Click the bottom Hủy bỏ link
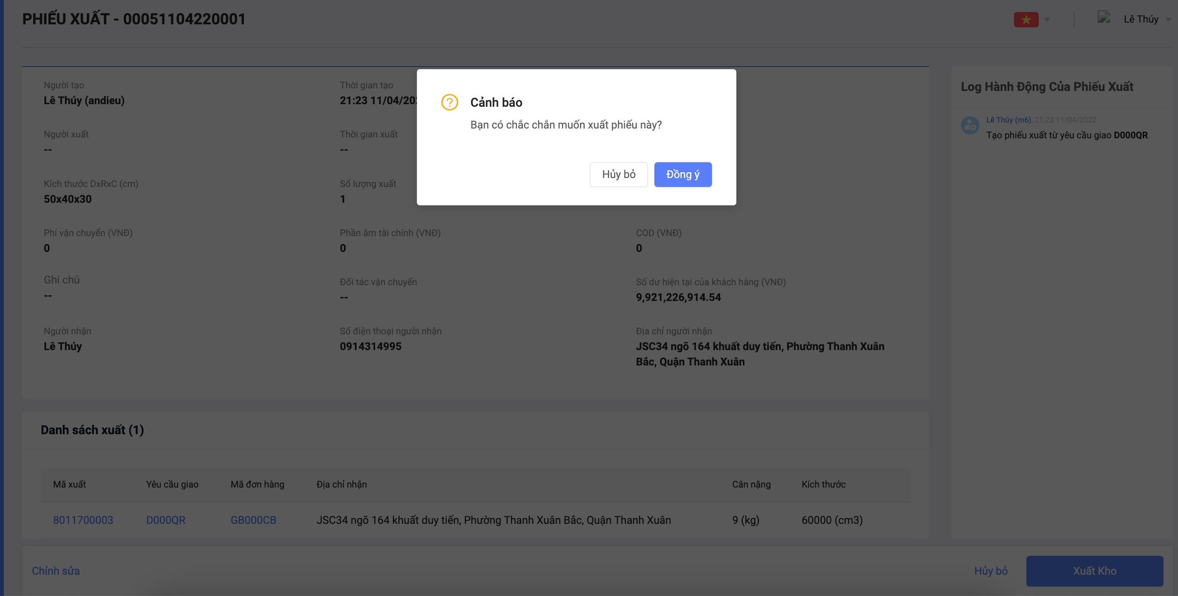Screen dimensions: 1178x596 990,571
